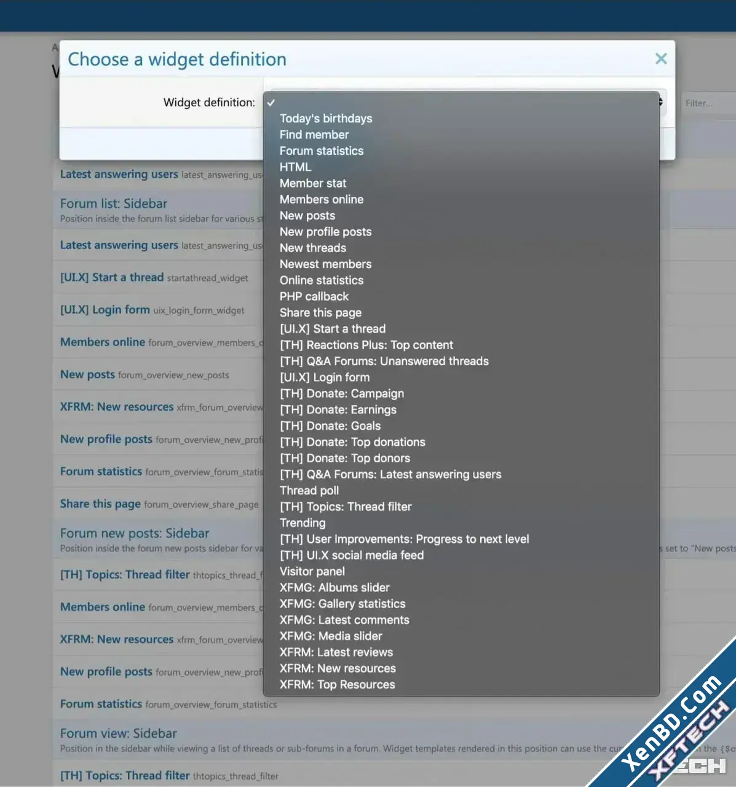Choose [TH] UI.X social media feed
This screenshot has width=736, height=787.
coord(461,556)
